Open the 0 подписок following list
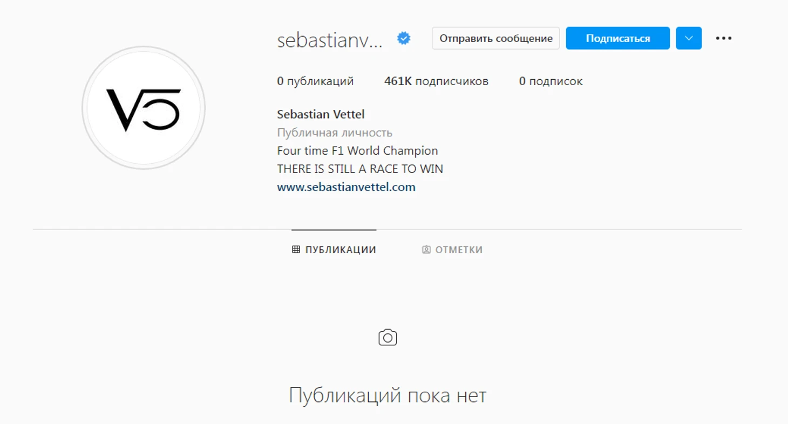This screenshot has height=424, width=788. click(551, 81)
